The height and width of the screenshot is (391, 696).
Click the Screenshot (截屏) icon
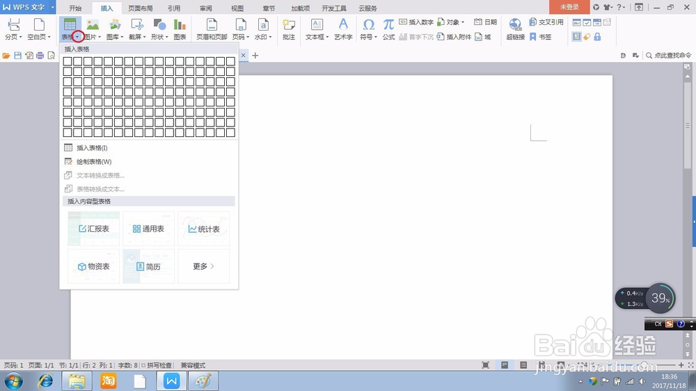click(x=136, y=25)
